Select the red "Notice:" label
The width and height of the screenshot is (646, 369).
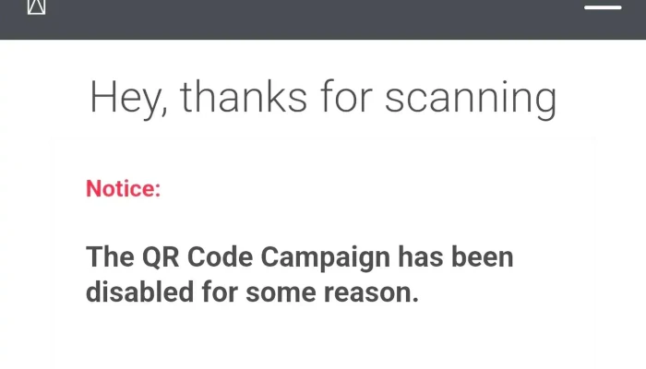coord(123,188)
